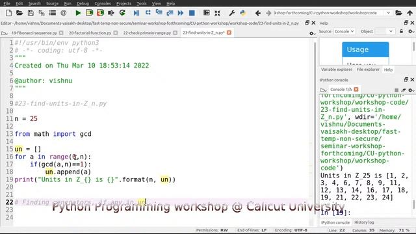Run the file with green play button

pyautogui.click(x=78, y=13)
